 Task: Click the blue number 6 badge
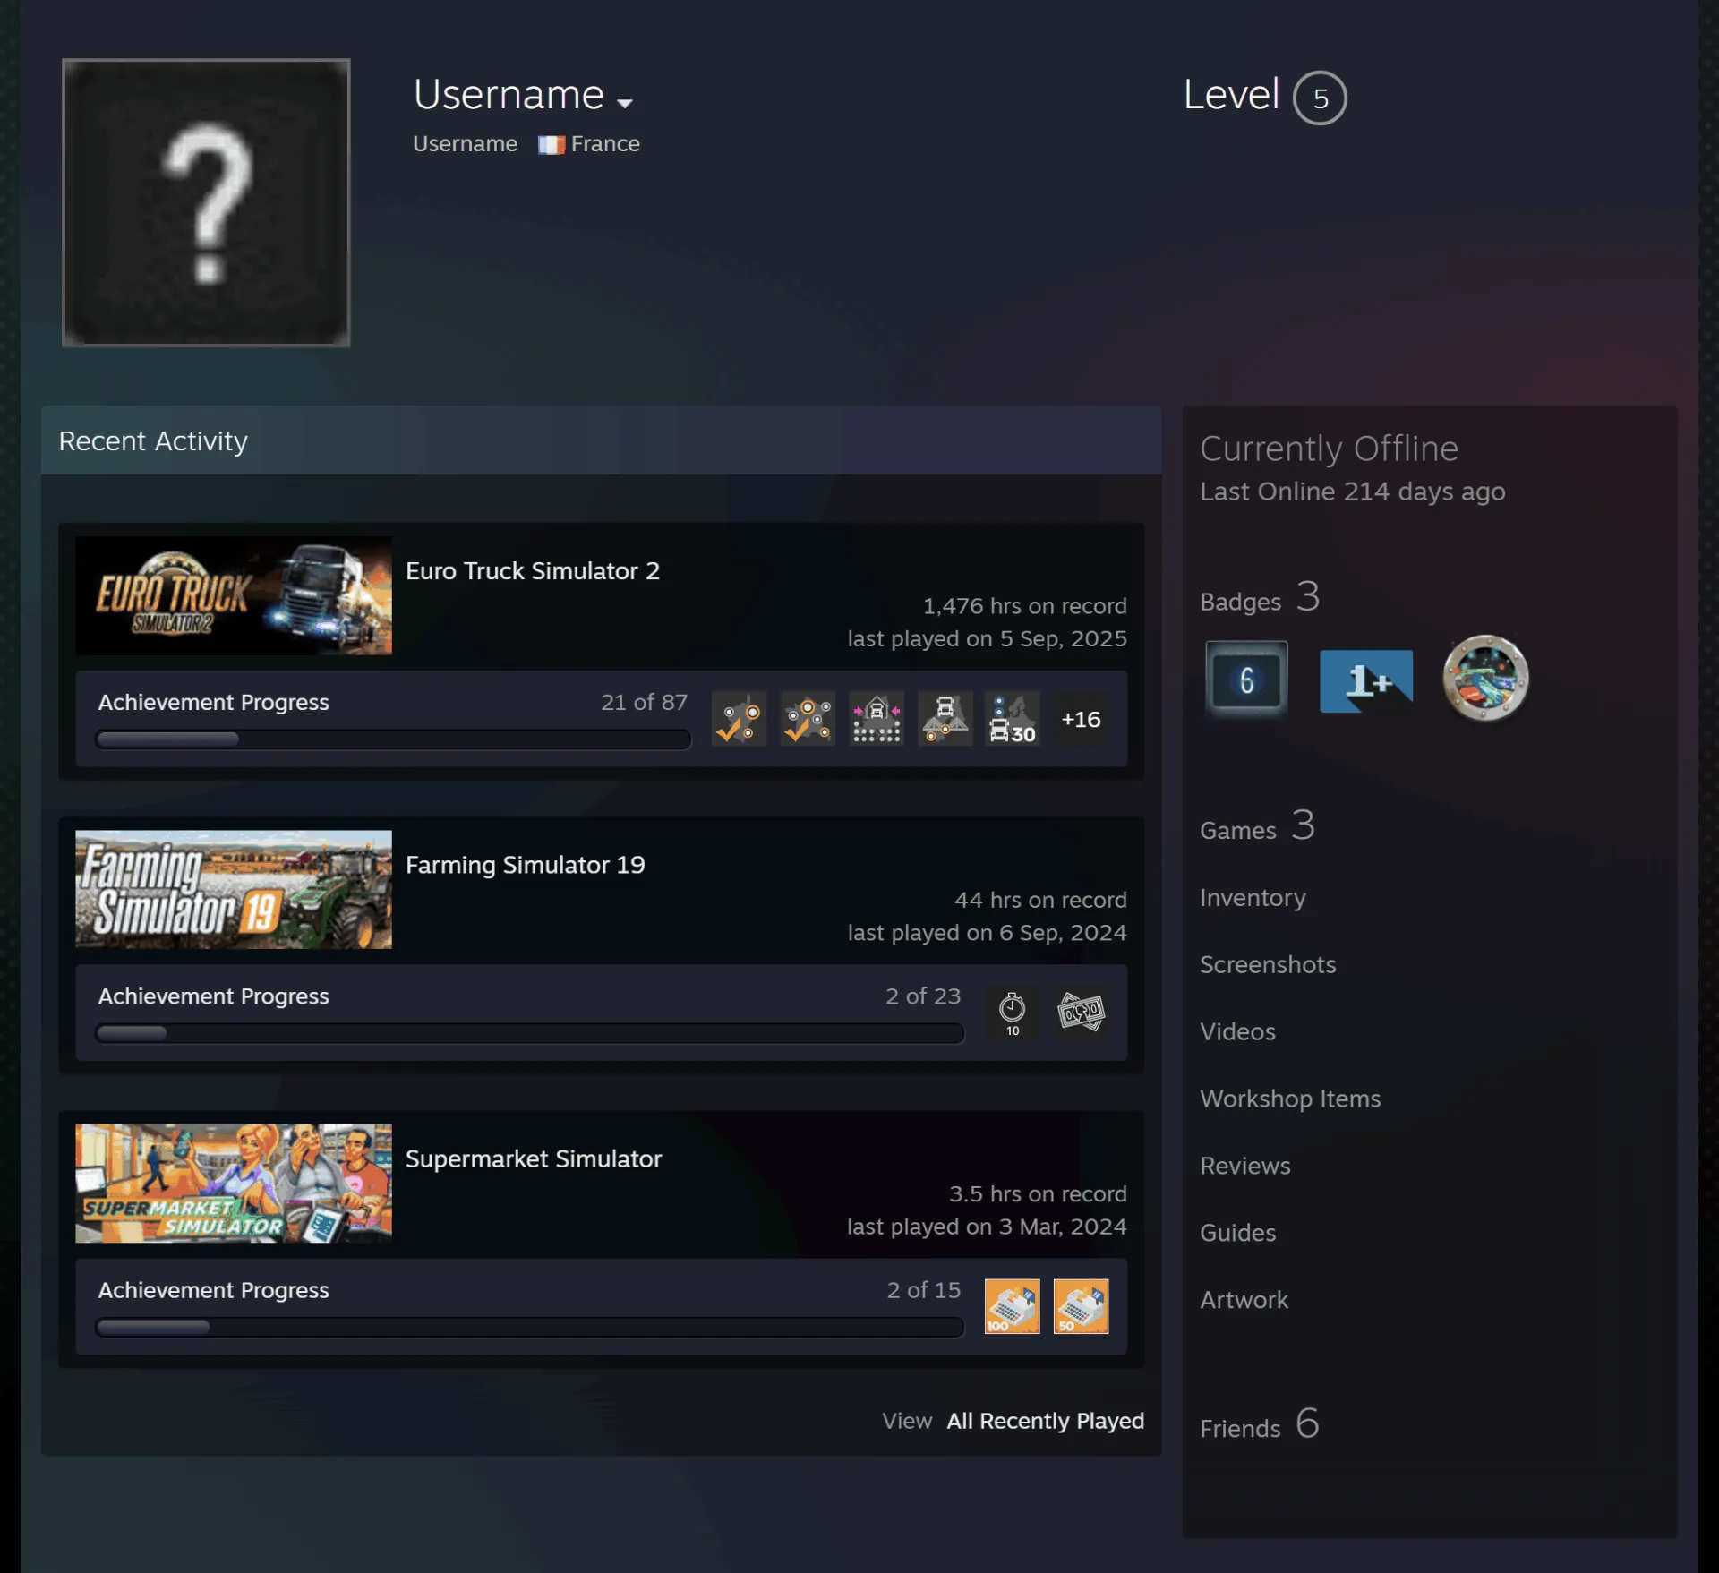(1246, 680)
